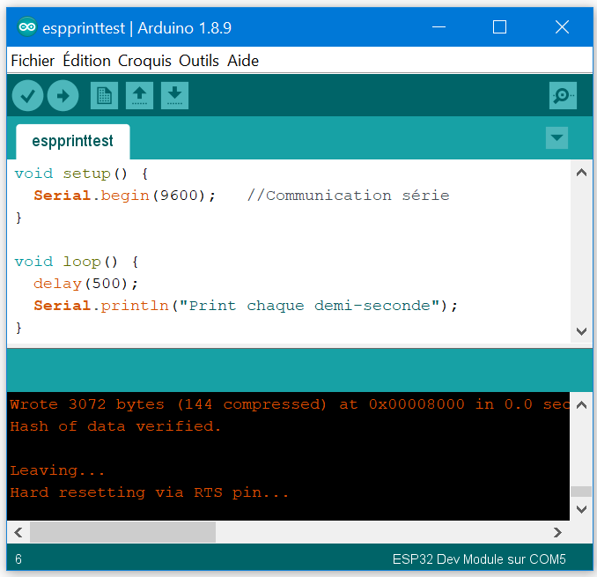The width and height of the screenshot is (597, 577).
Task: Open a sketch using the up-arrow icon
Action: point(139,96)
